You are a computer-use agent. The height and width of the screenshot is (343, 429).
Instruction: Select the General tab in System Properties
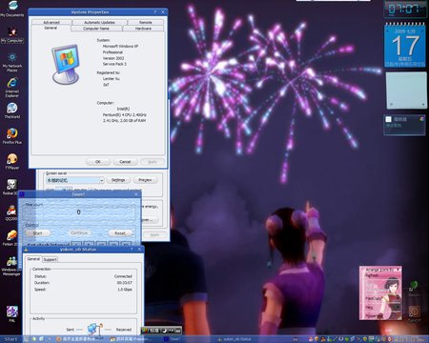51,28
